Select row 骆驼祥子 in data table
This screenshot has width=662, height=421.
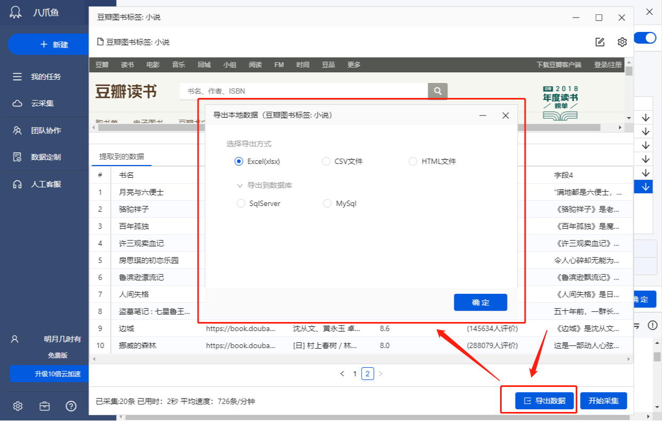(x=134, y=209)
